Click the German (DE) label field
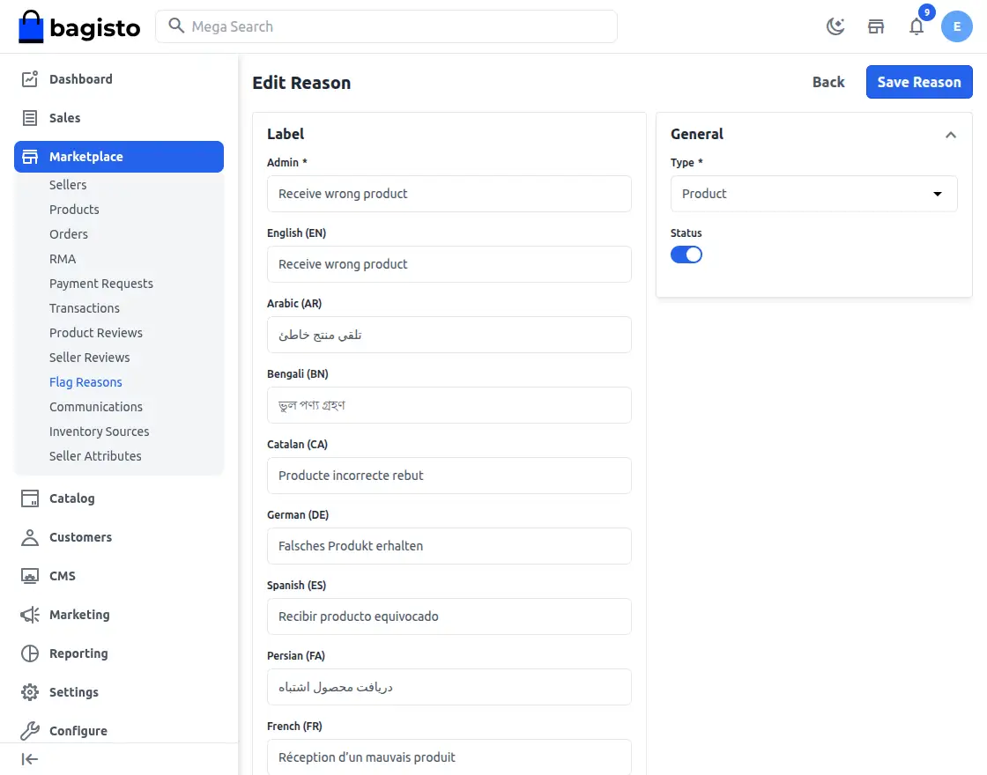Screen dimensions: 987x775 (449, 546)
